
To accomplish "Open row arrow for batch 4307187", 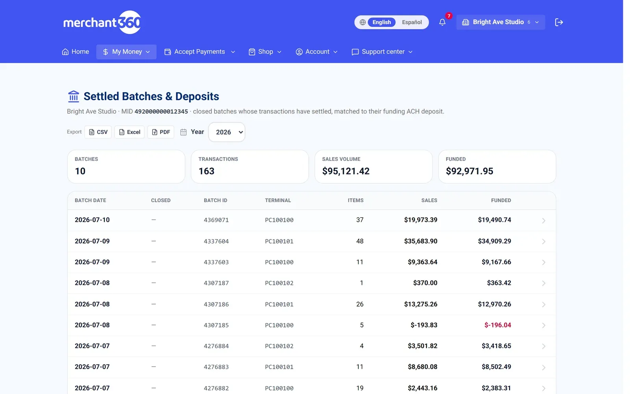I will 543,283.
